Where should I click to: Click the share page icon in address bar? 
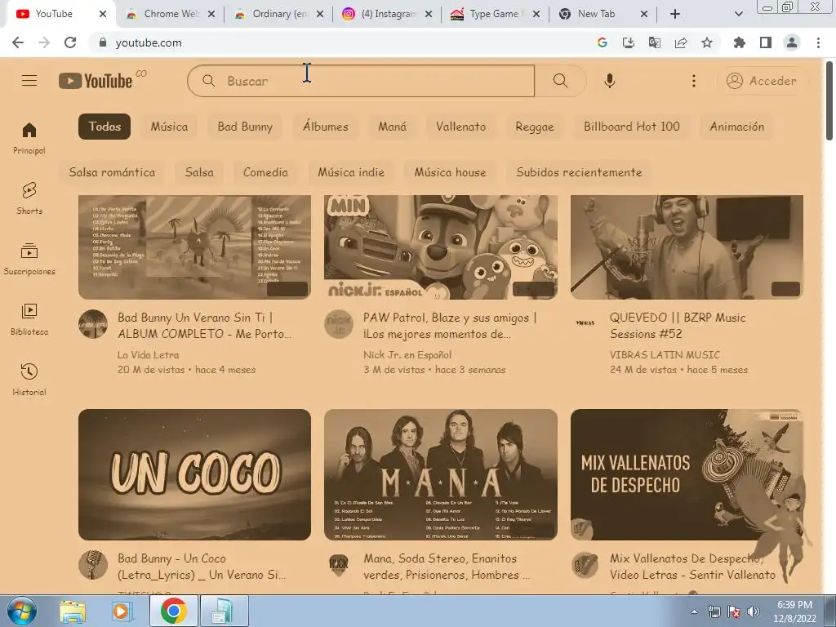(x=681, y=42)
